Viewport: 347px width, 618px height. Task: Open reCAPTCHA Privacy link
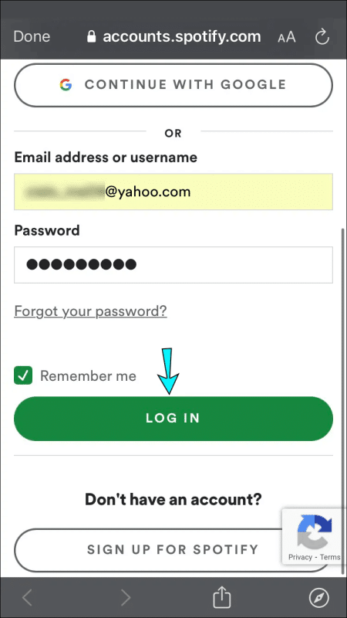point(300,557)
